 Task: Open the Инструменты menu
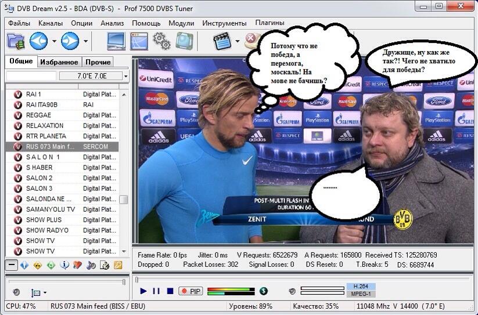[224, 23]
